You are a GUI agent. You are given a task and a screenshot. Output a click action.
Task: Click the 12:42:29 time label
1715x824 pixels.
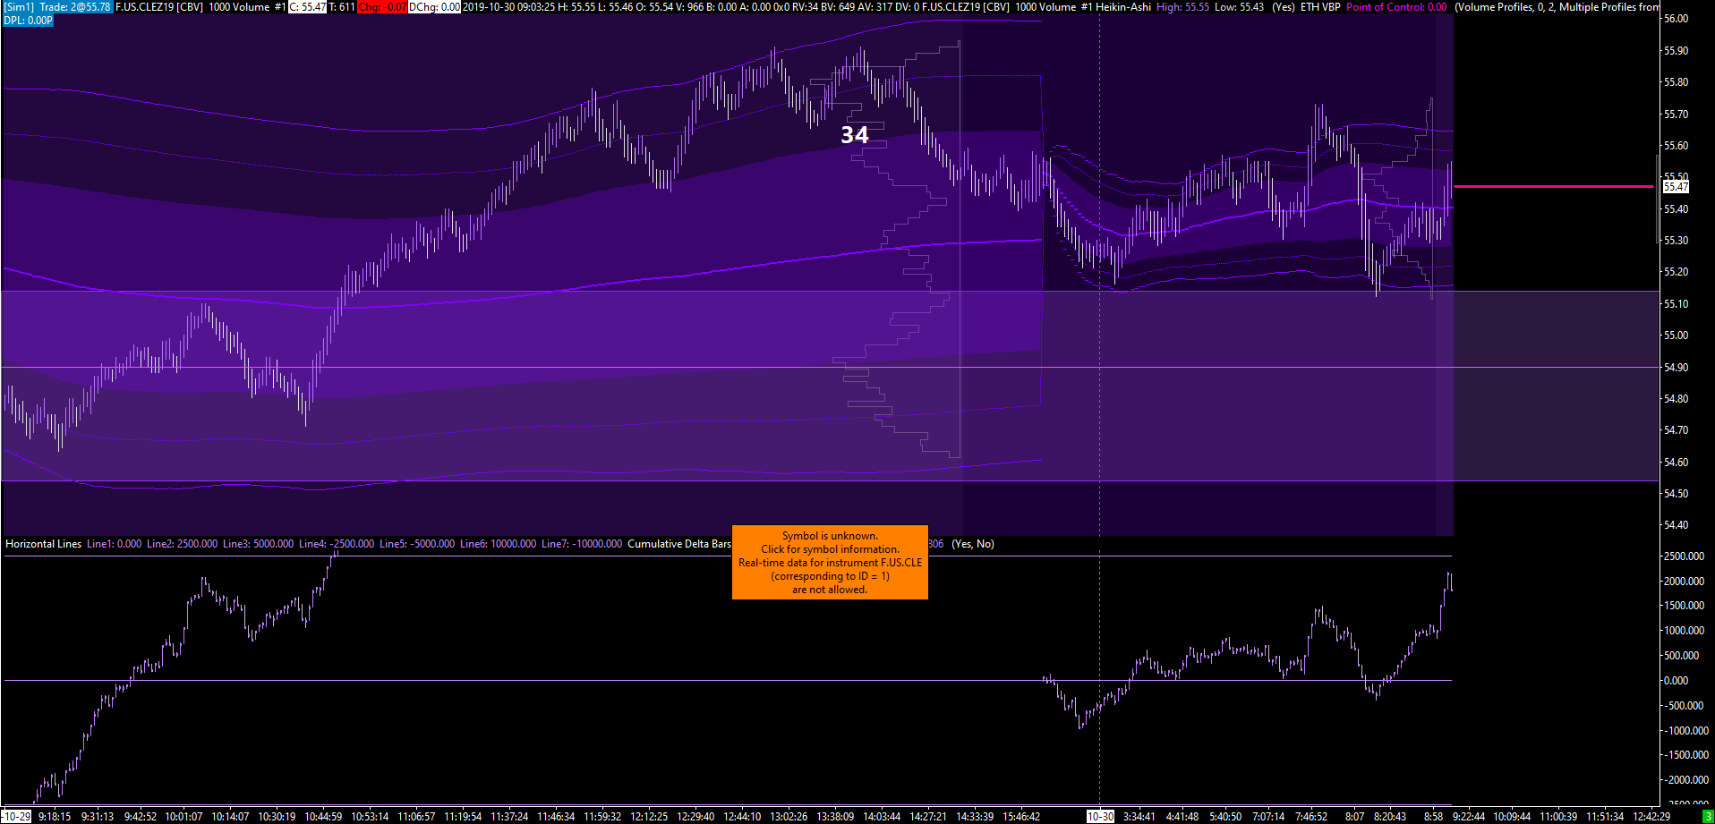[x=1651, y=817]
